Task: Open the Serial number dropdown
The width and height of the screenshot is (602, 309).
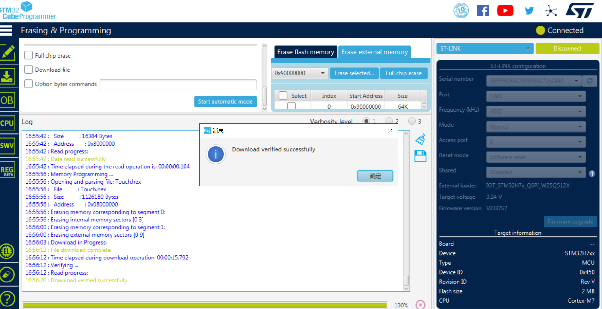Action: pyautogui.click(x=533, y=81)
